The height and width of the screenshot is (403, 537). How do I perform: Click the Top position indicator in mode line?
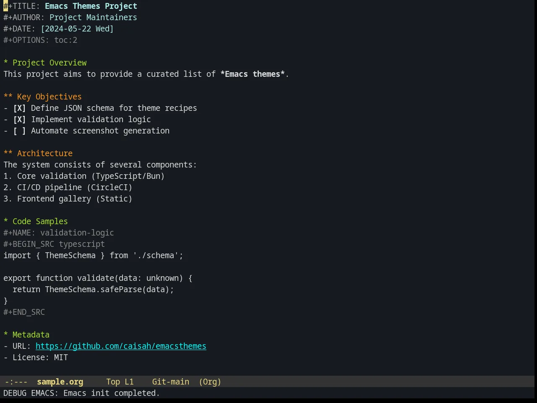[113, 382]
